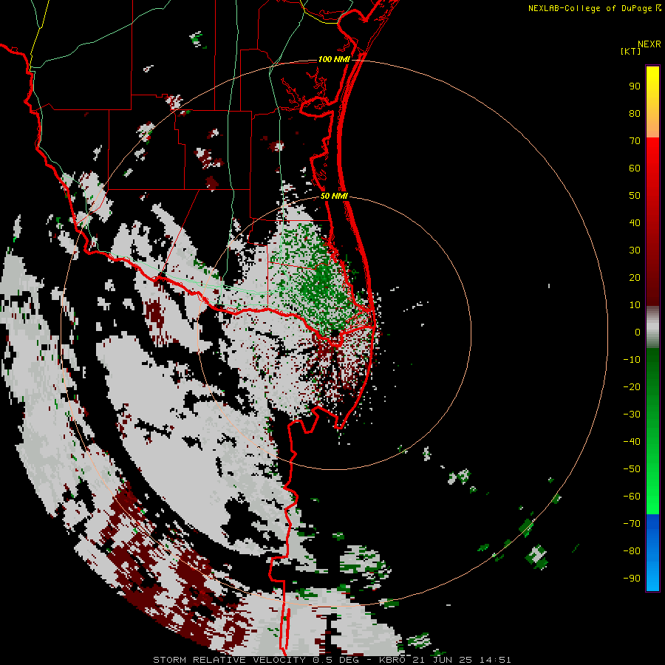Click the -20 value on velocity scale
Viewport: 665px width, 665px height.
[632, 387]
